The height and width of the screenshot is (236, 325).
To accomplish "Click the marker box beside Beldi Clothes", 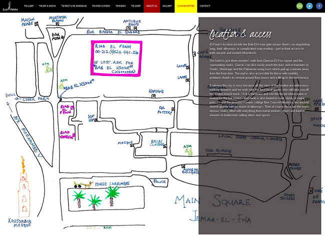I will click(x=165, y=146).
